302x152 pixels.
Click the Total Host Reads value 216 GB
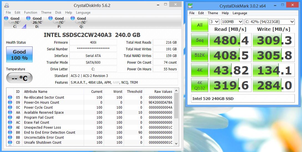[x=166, y=43]
